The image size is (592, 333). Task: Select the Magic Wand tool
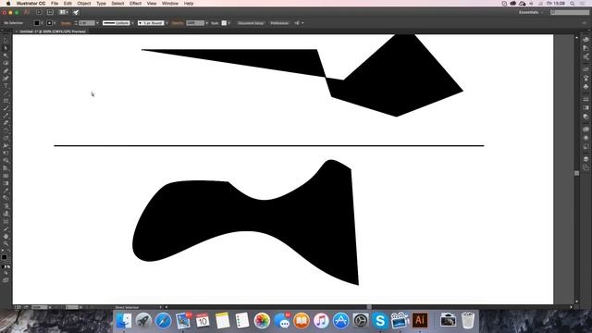pos(6,55)
